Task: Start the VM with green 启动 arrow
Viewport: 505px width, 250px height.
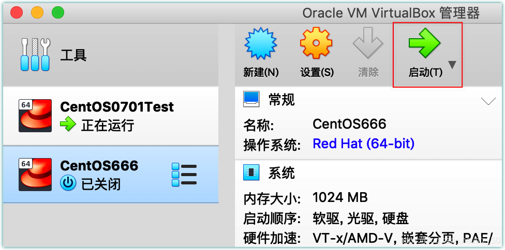Action: click(x=424, y=43)
